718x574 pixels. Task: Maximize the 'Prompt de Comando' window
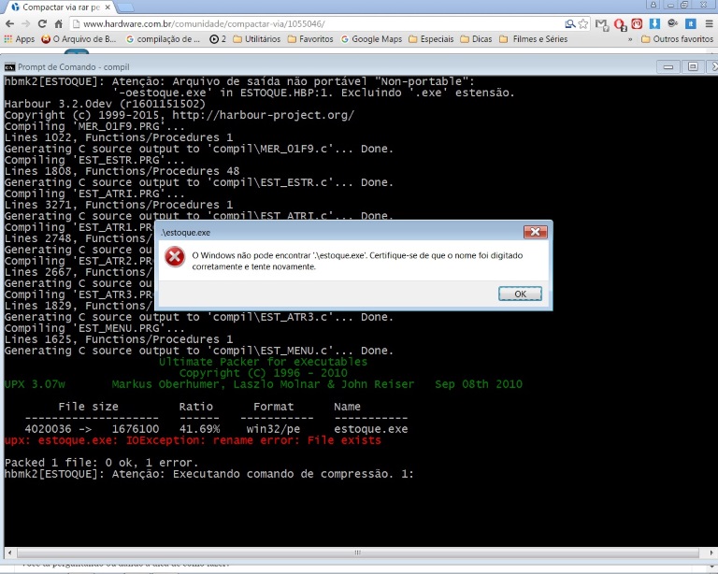[x=693, y=67]
